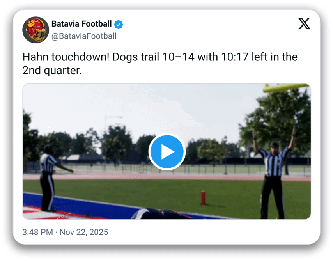Image resolution: width=333 pixels, height=261 pixels.
Task: Click the Batavia Football display name
Action: [82, 24]
